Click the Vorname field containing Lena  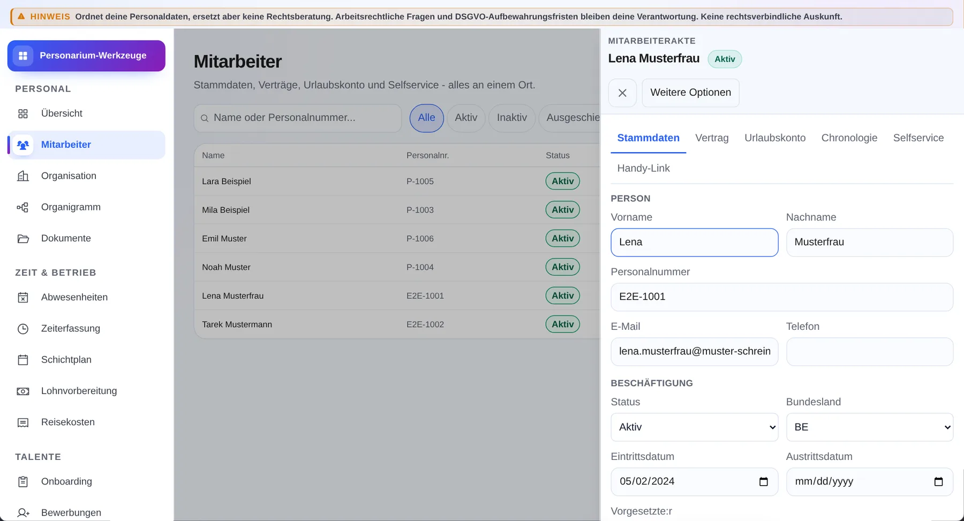tap(694, 242)
